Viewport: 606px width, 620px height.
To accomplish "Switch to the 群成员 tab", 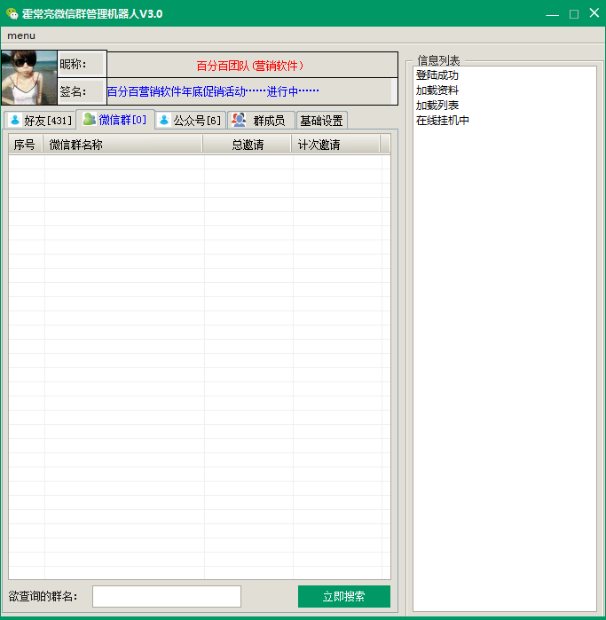I will tap(262, 121).
